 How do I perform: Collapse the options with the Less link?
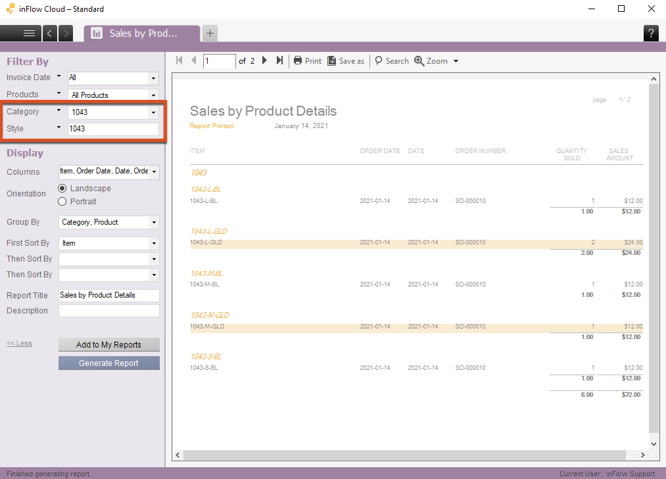tap(19, 343)
